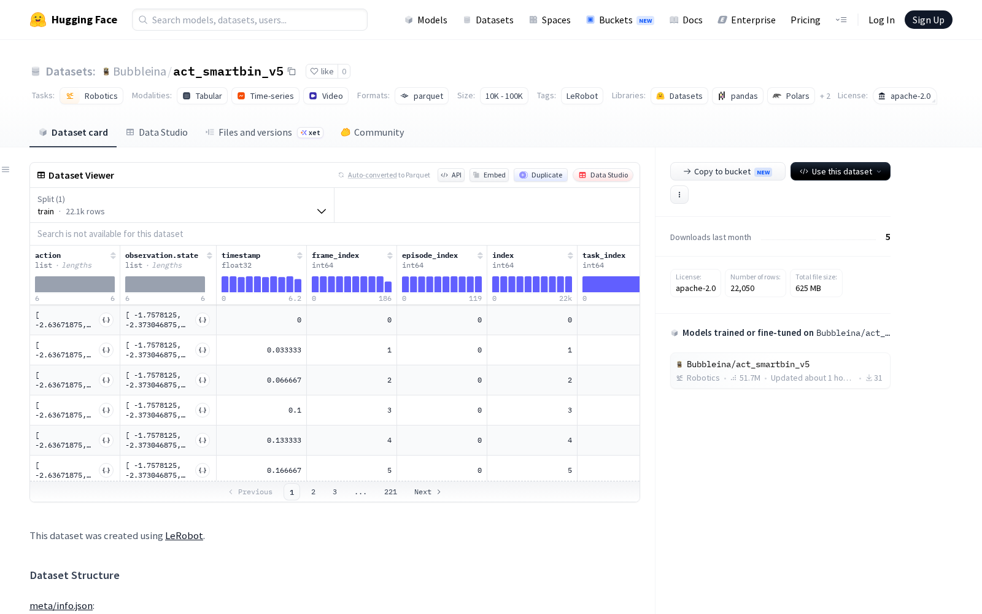Sort by the episode_index column arrows
Viewport: 982px width, 614px height.
[480, 255]
